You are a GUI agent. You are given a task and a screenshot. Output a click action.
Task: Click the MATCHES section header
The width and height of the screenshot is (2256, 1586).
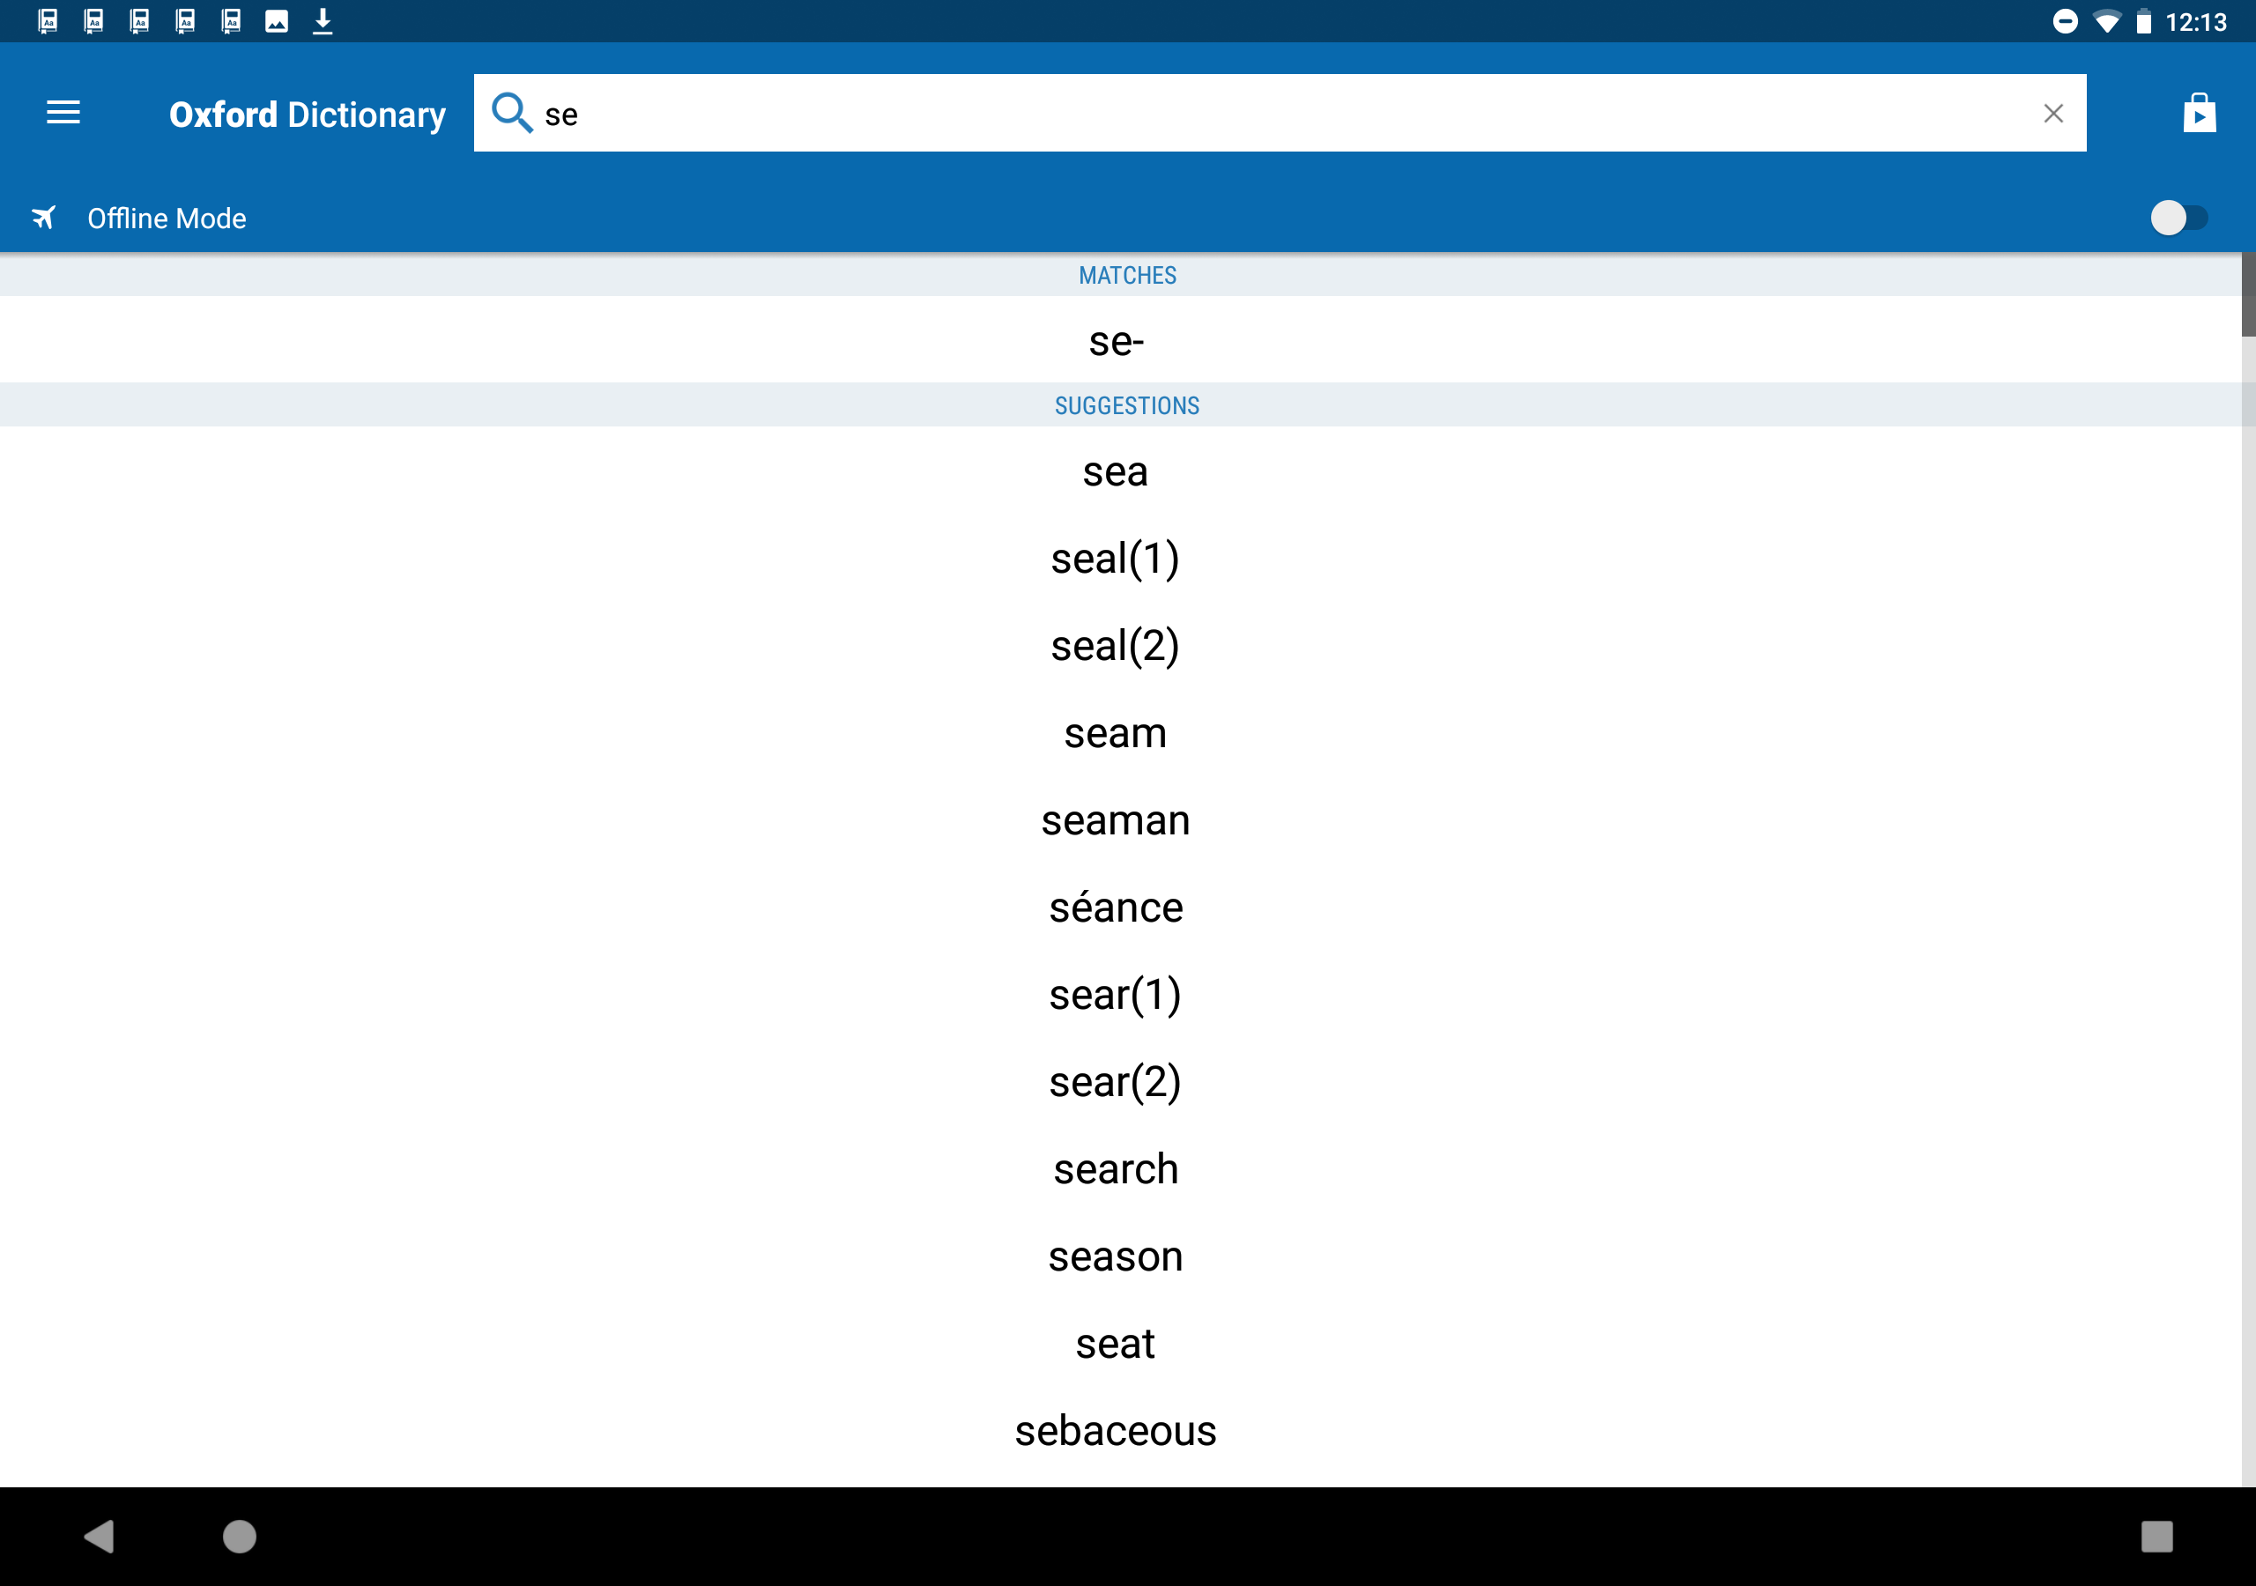pyautogui.click(x=1127, y=275)
